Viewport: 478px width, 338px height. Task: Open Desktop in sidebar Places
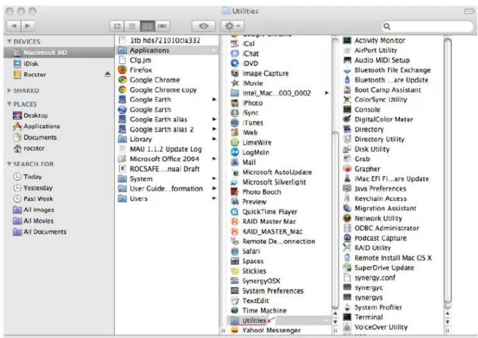36,115
